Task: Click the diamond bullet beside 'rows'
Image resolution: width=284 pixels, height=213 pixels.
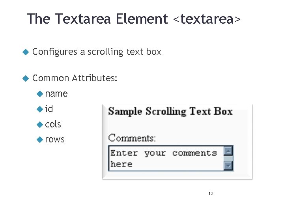Action: click(x=40, y=140)
